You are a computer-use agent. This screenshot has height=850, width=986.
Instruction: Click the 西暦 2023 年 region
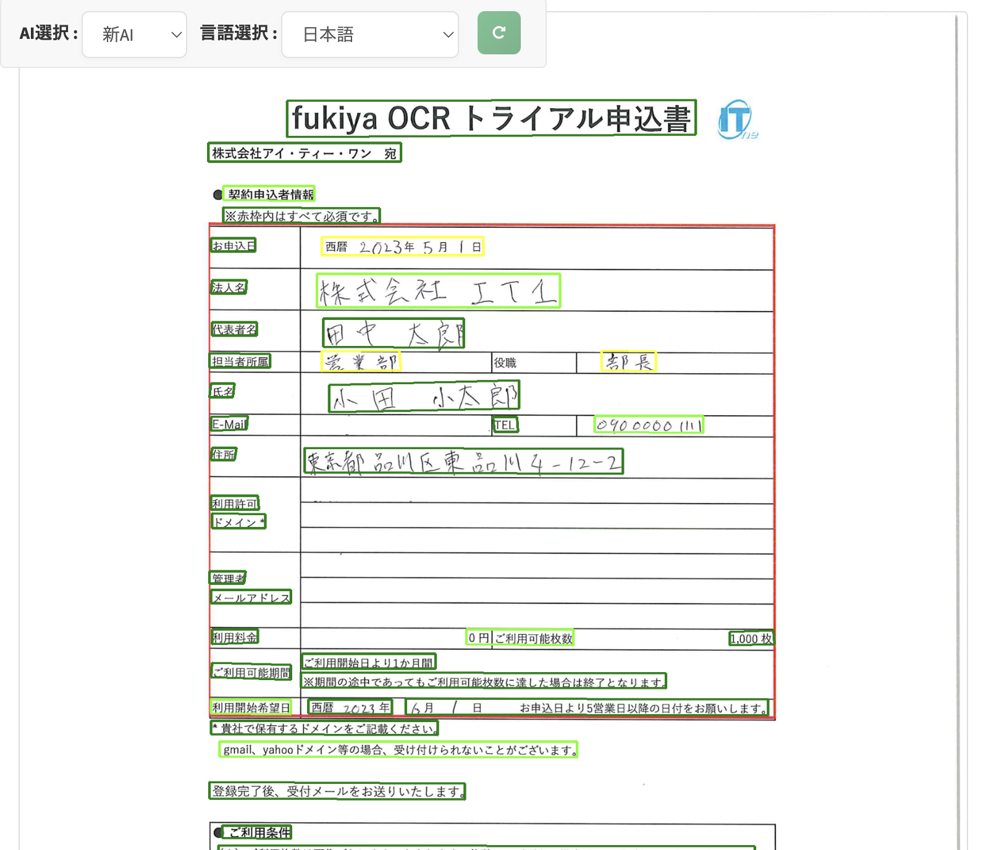(350, 707)
